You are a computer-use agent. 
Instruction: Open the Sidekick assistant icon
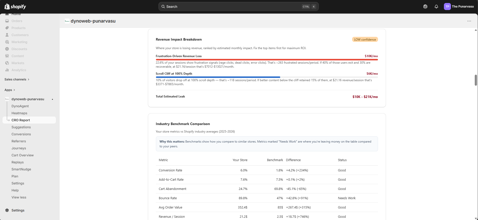425,7
